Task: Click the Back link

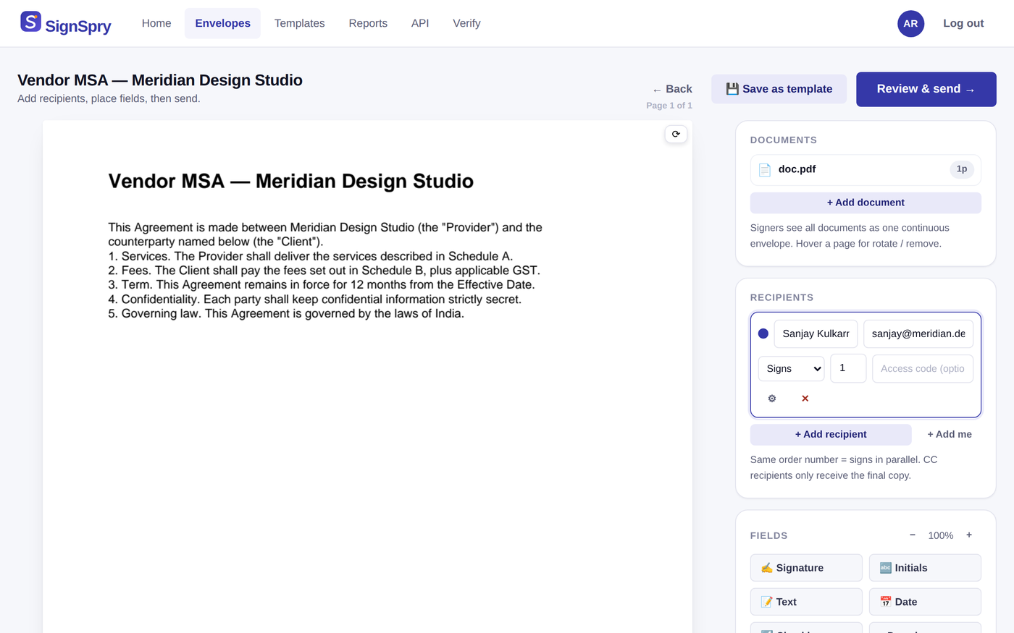Action: (672, 89)
